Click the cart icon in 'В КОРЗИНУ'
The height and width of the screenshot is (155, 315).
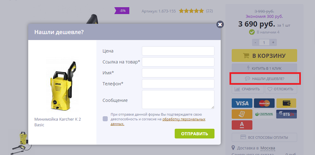246,55
